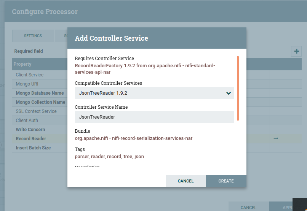
Task: Expand the Compatible Controller Services chevron
Action: (x=229, y=93)
